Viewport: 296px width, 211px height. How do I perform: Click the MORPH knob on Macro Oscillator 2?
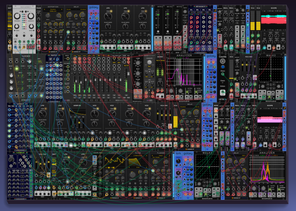click(31, 27)
